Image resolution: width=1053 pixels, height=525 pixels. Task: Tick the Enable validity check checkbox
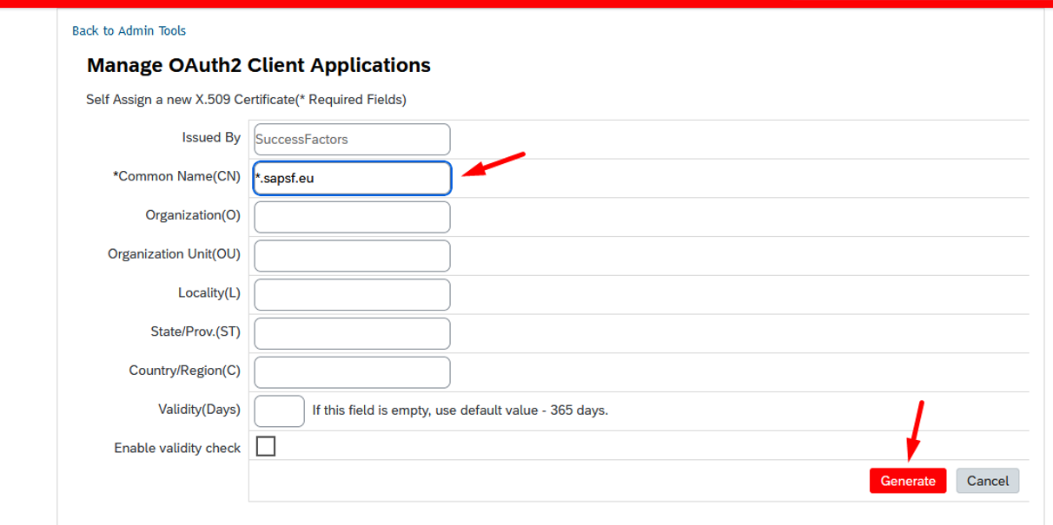[266, 446]
